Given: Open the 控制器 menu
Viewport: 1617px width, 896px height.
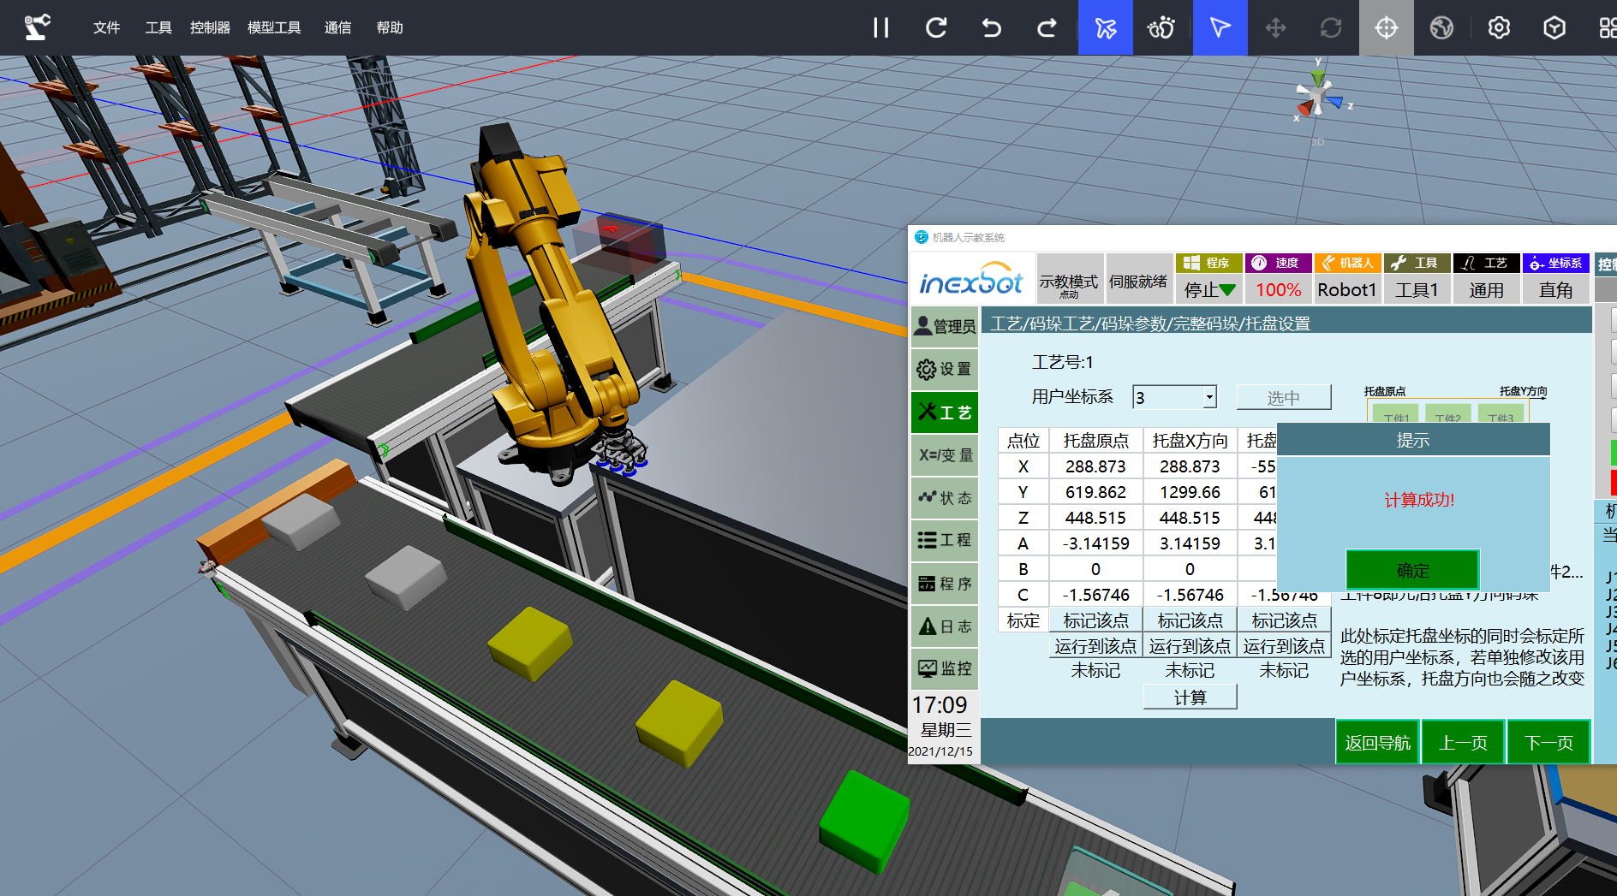Looking at the screenshot, I should [x=210, y=27].
